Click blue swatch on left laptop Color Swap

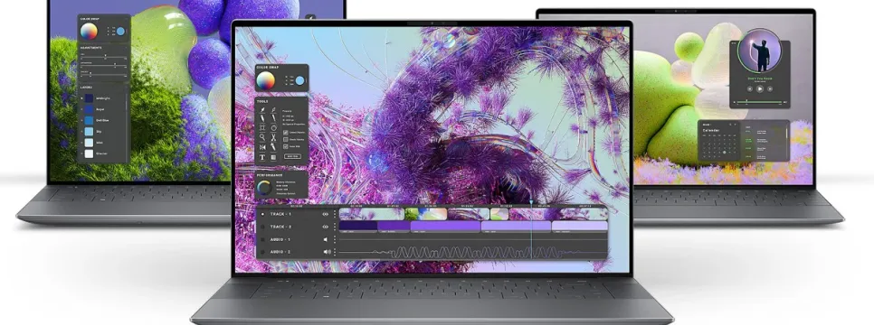pos(120,32)
